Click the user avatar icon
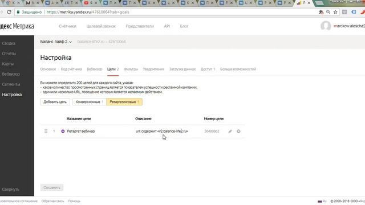Image resolution: width=365 pixels, height=205 pixels. pos(326,26)
